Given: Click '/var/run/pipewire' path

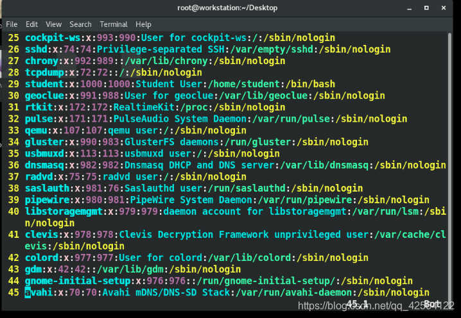Looking at the screenshot, I should click(304, 200).
